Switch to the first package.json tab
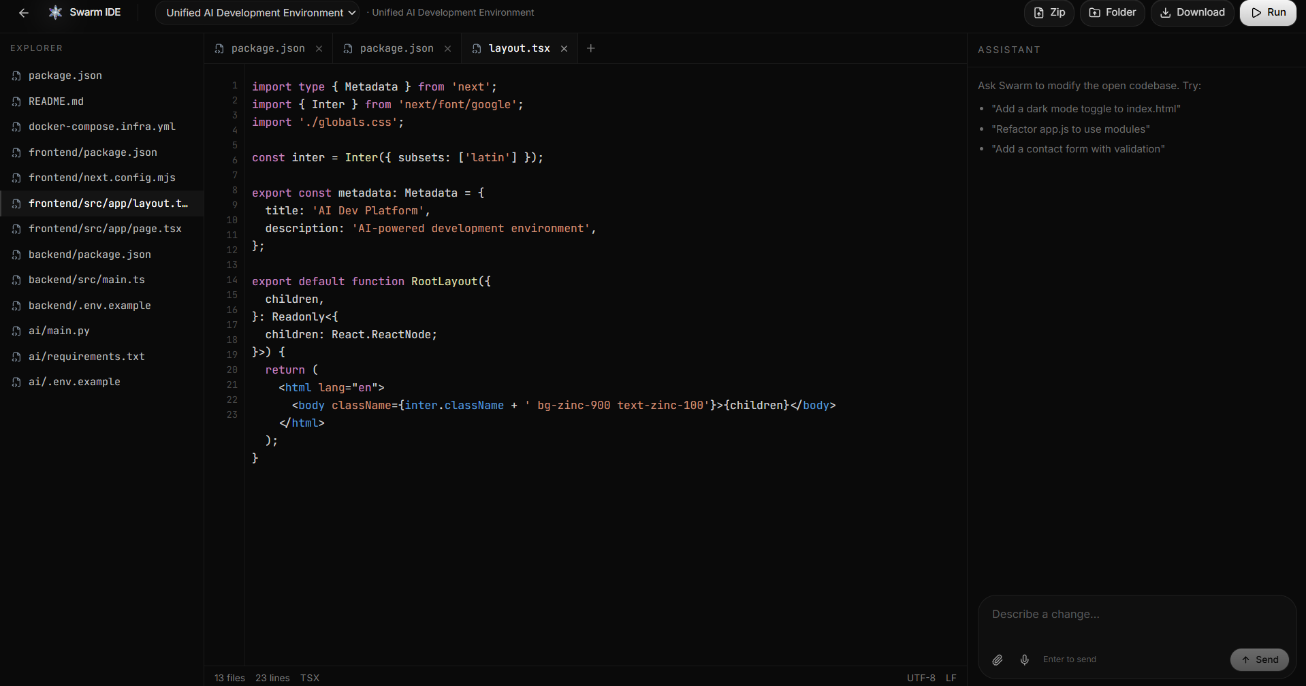This screenshot has height=686, width=1306. click(268, 48)
